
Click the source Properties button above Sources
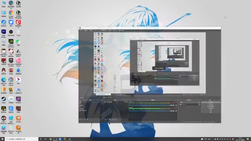(x=105, y=97)
